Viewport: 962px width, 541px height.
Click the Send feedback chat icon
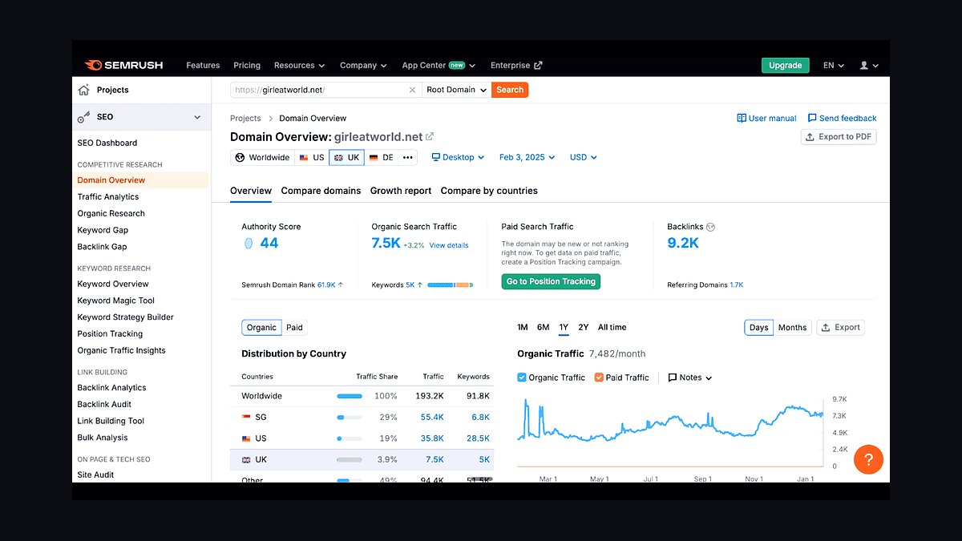pyautogui.click(x=812, y=118)
